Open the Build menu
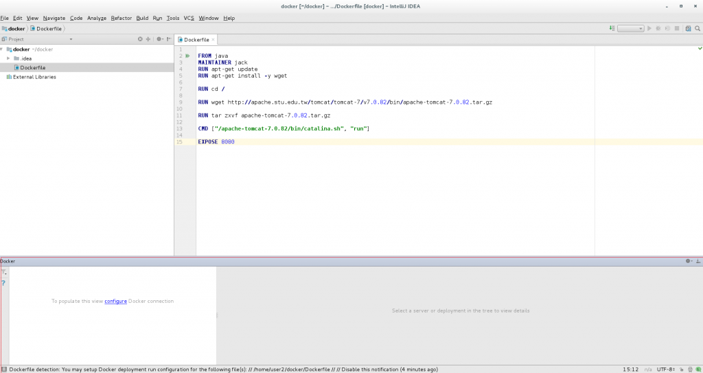703x373 pixels. point(142,18)
